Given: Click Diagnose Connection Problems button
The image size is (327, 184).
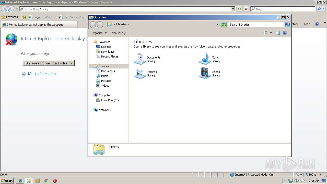Looking at the screenshot, I should click(49, 63).
